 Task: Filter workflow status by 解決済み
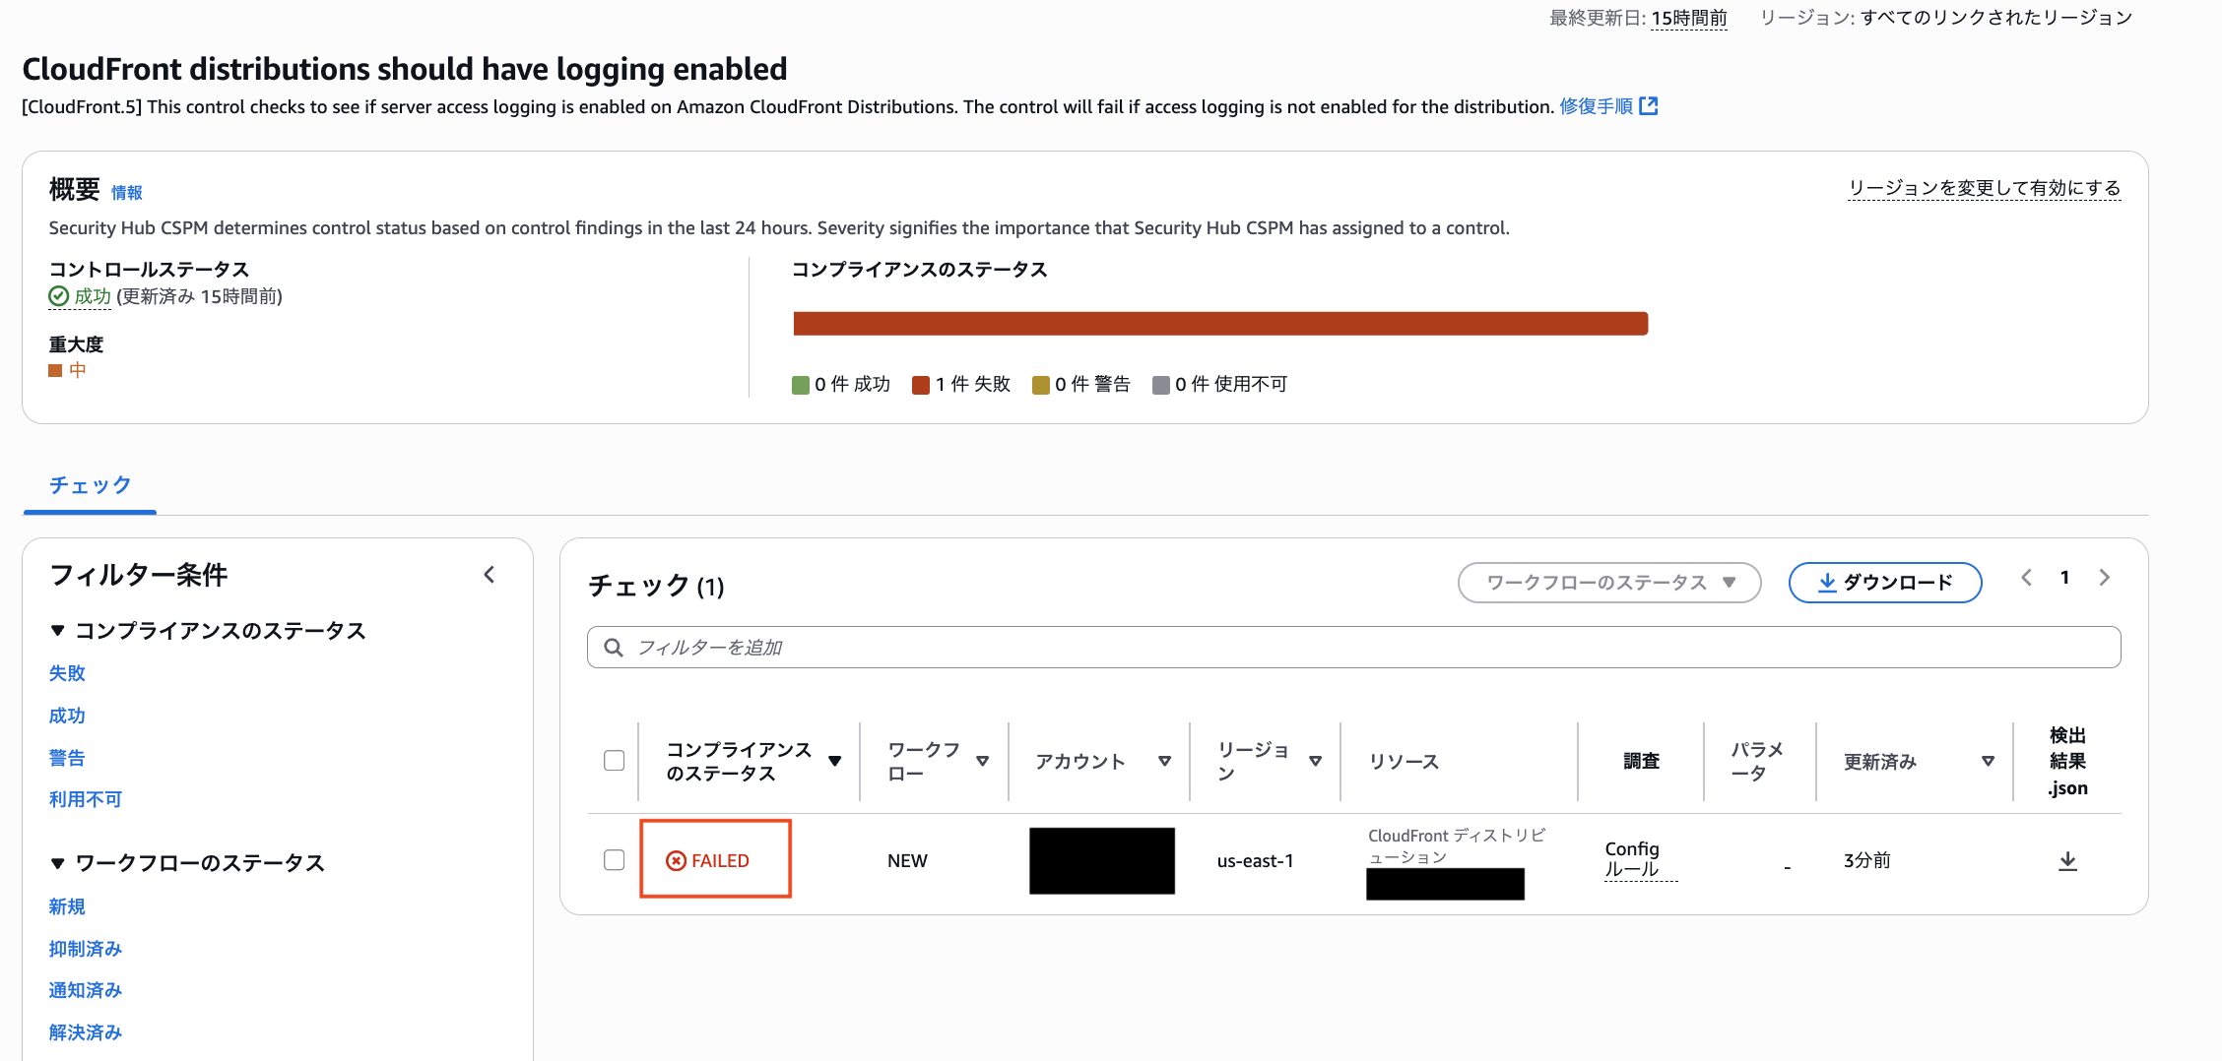click(x=86, y=1032)
